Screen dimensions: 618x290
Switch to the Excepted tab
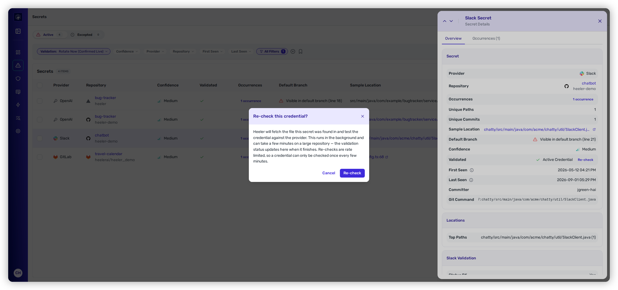pos(85,35)
